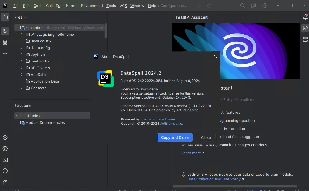This screenshot has height=191, width=309.
Task: Expand the .ipython folder
Action: coord(22,54)
